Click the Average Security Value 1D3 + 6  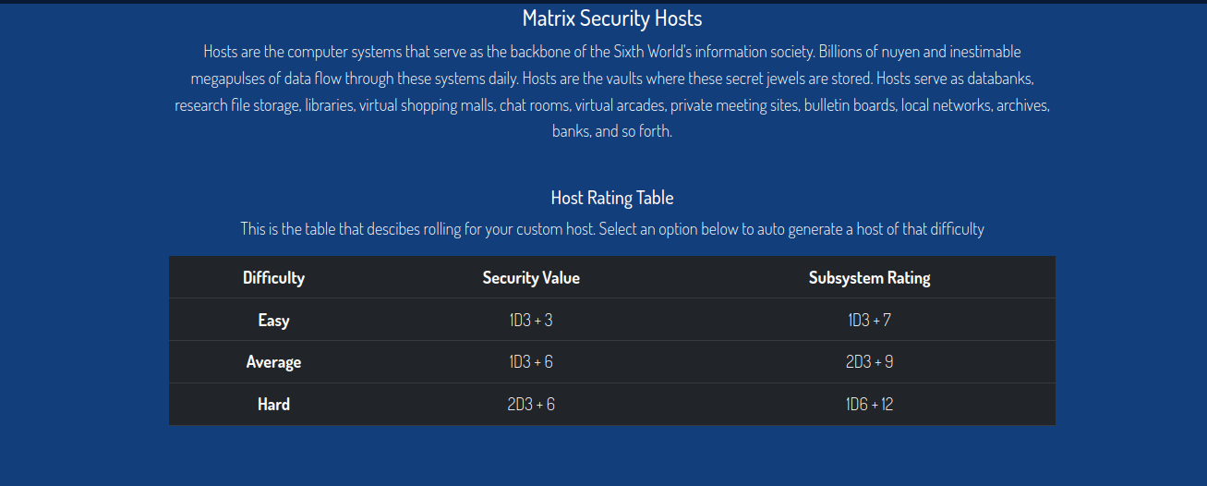(531, 362)
